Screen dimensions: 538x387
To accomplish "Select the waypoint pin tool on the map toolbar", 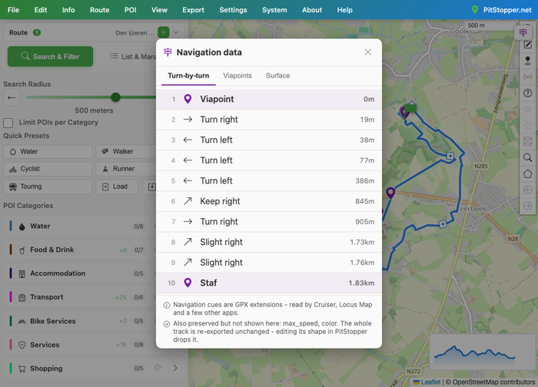I will (527, 61).
